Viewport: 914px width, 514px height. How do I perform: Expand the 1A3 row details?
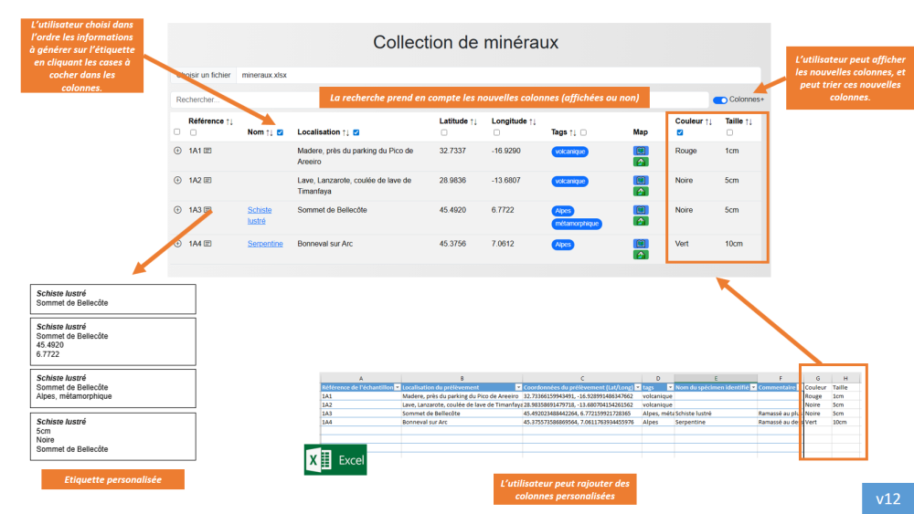coord(177,210)
